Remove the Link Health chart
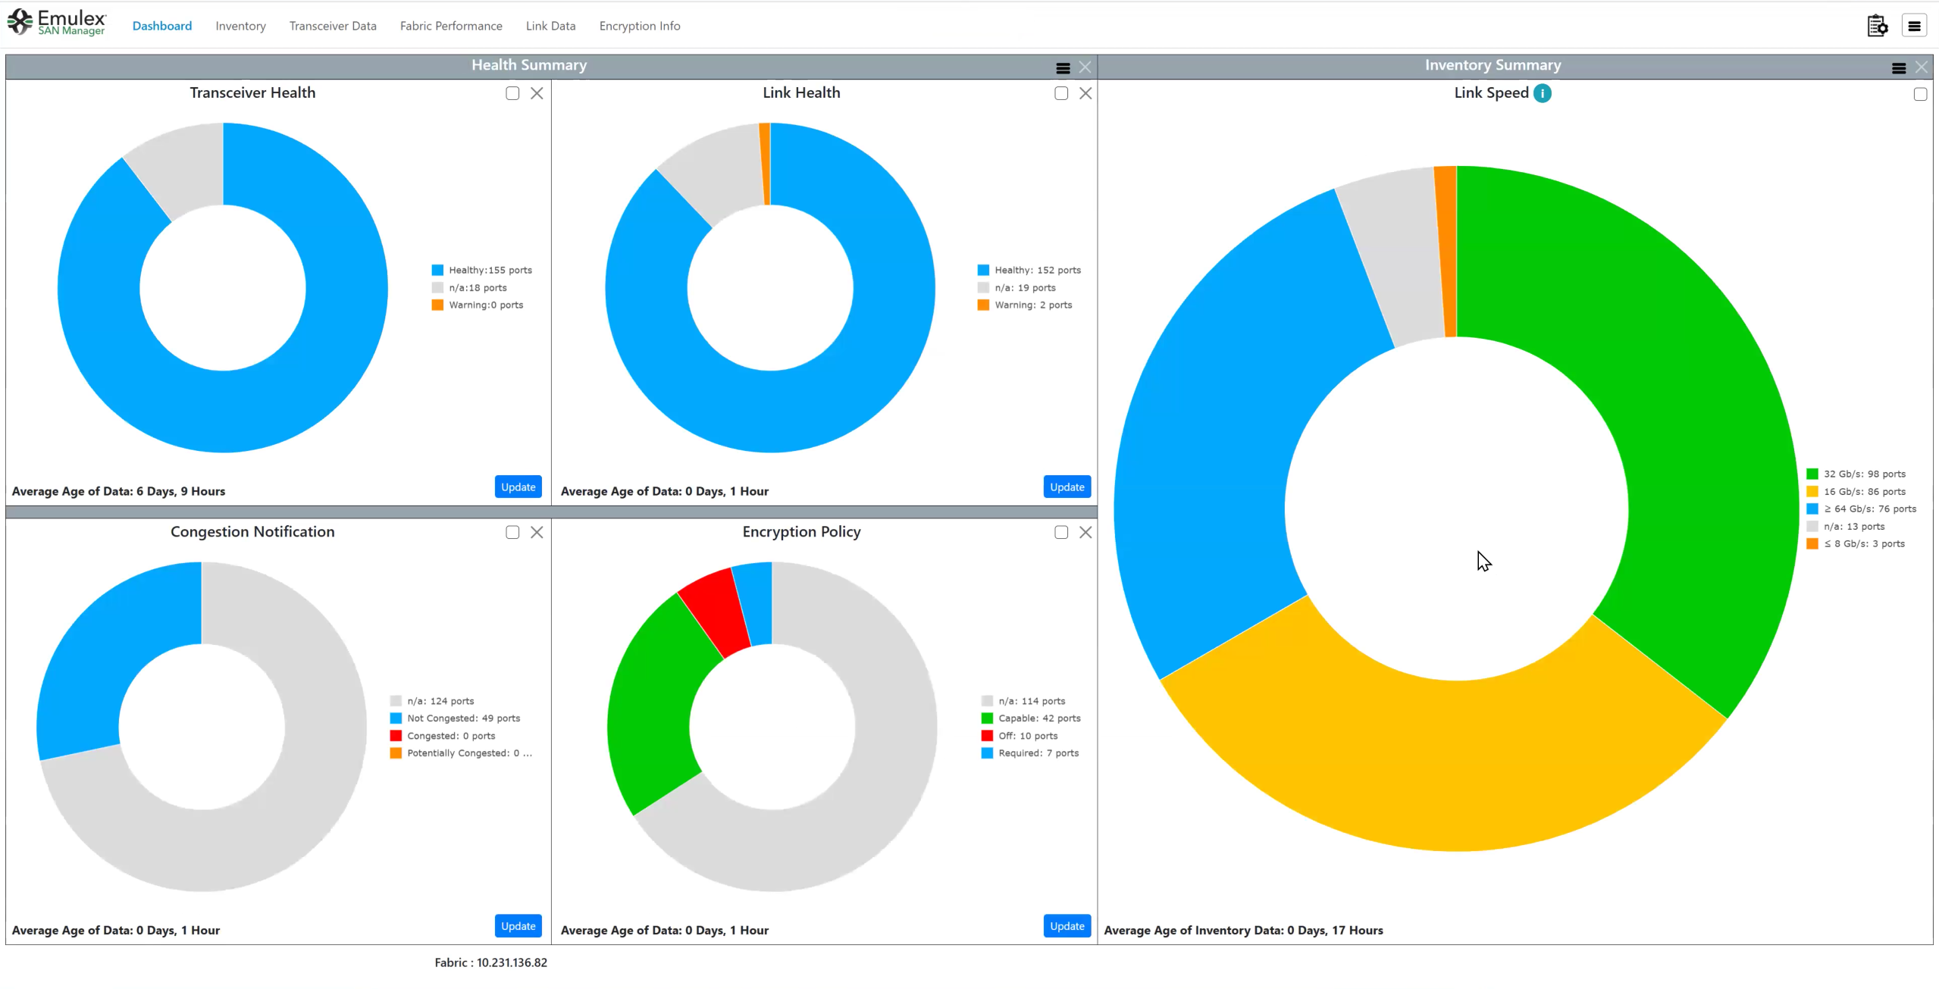Image resolution: width=1939 pixels, height=989 pixels. [1085, 93]
